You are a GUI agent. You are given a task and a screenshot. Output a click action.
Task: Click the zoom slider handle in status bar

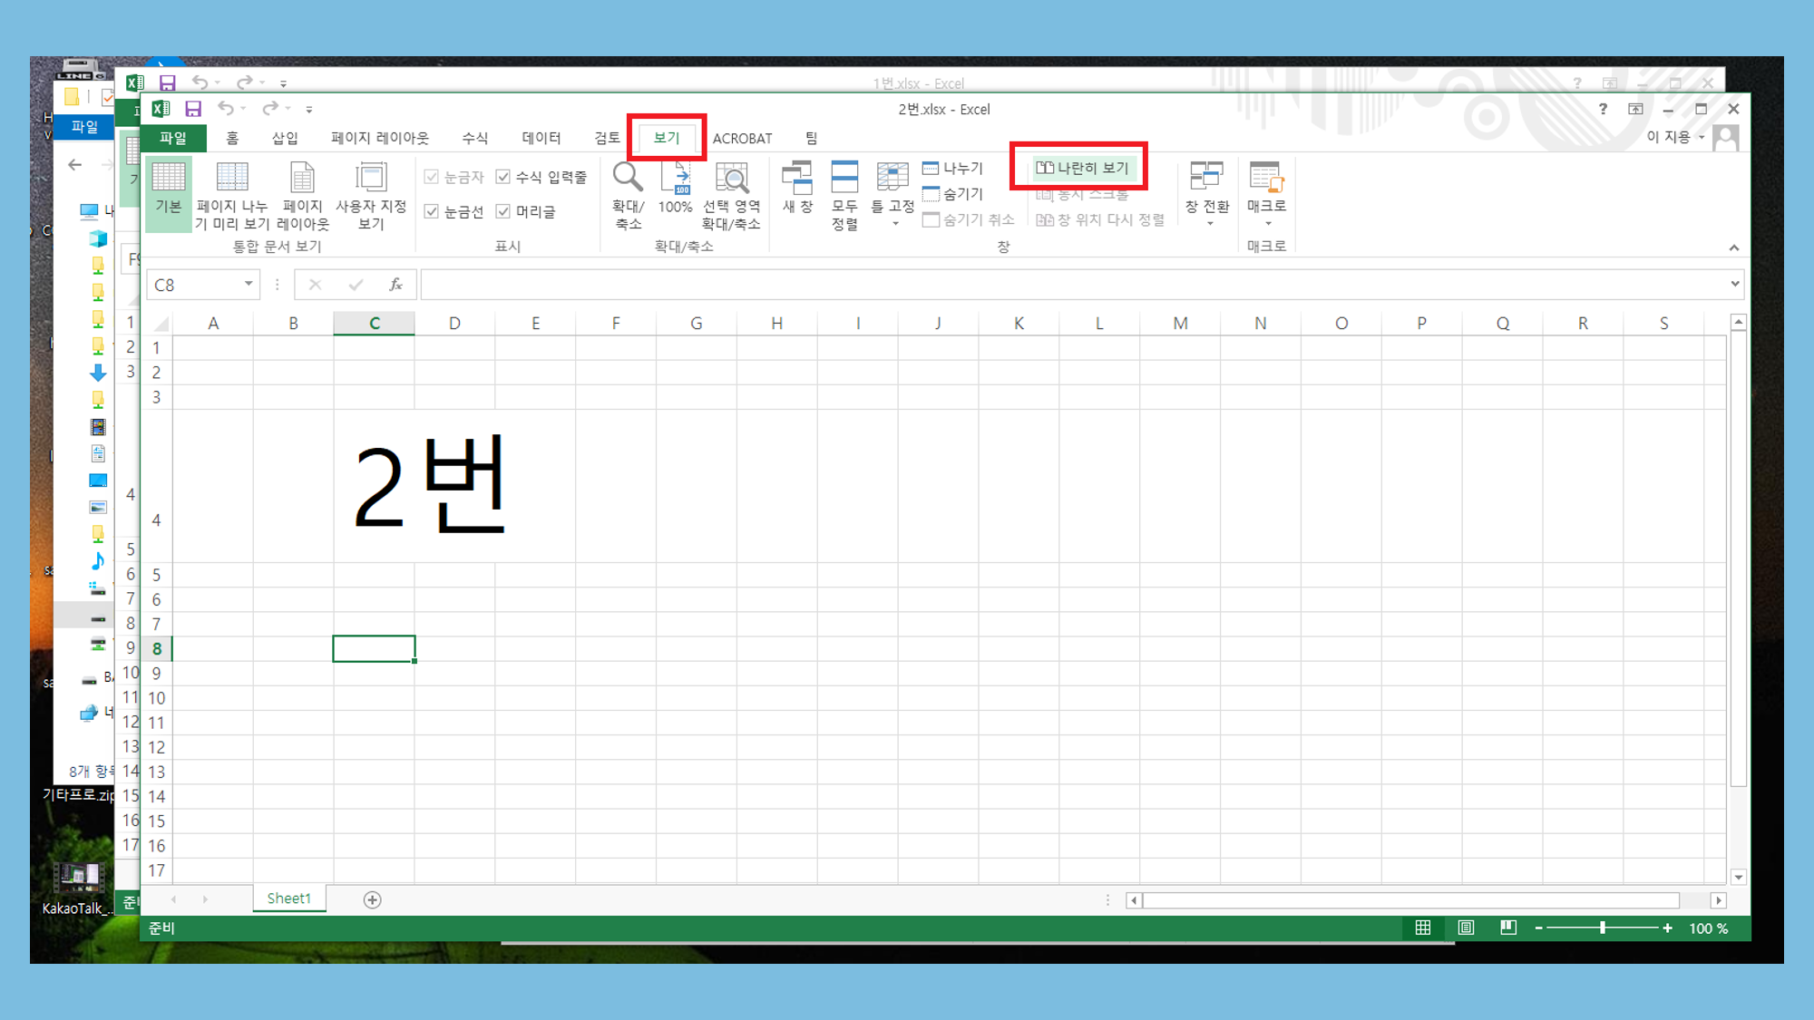[x=1603, y=928]
